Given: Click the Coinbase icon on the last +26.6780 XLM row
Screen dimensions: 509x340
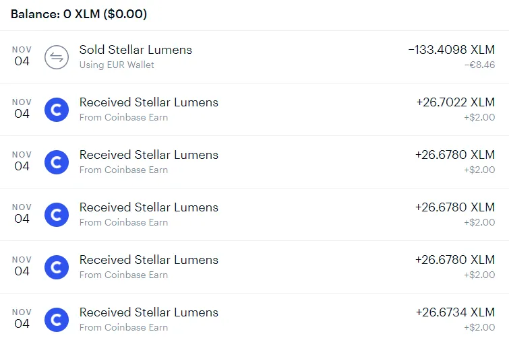Looking at the screenshot, I should tap(57, 267).
